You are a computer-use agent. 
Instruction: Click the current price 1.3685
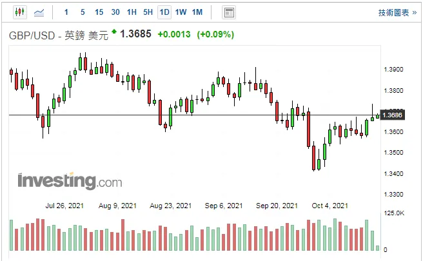[x=135, y=34]
